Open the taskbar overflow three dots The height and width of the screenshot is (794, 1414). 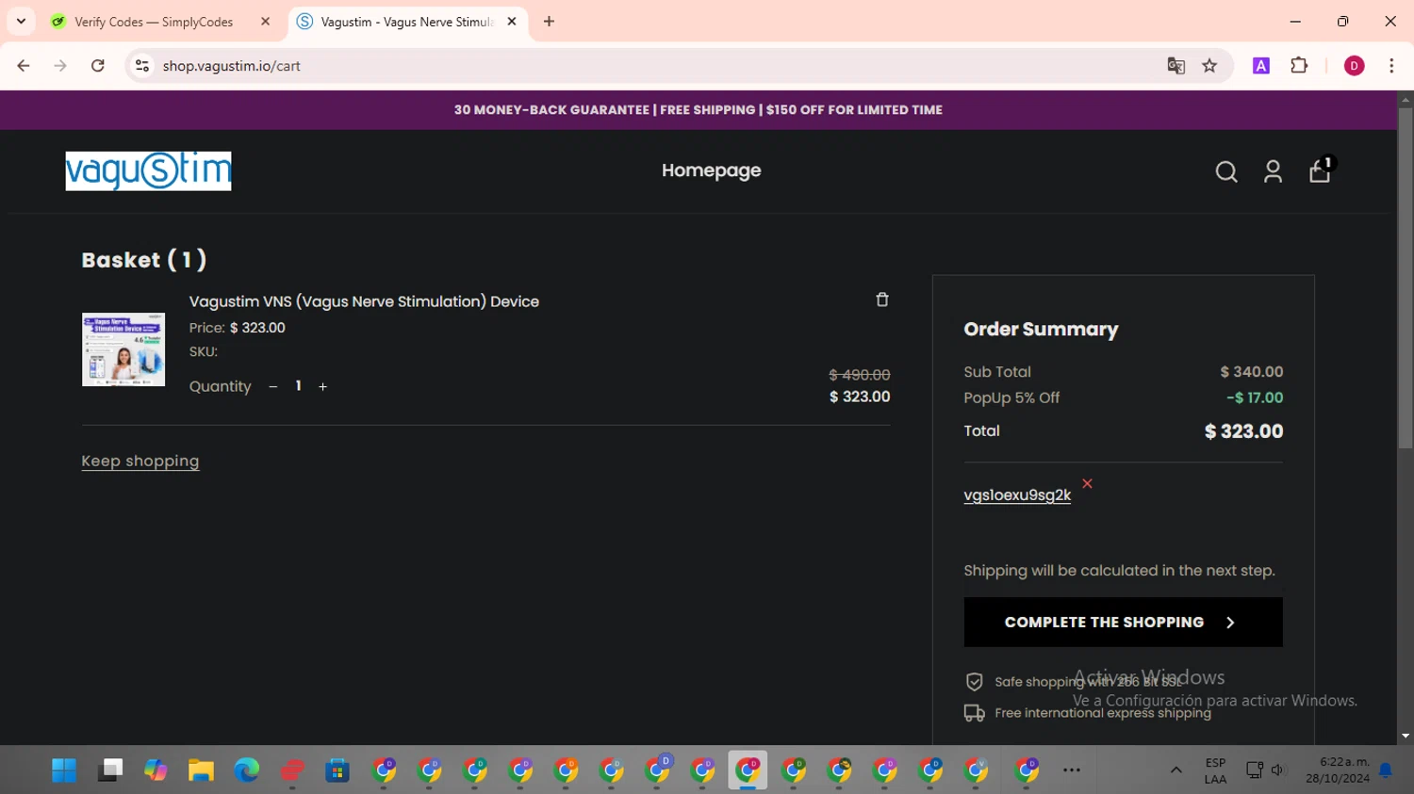[x=1072, y=770]
